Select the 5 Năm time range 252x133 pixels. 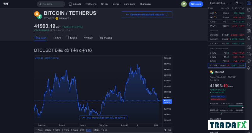[x=96, y=130]
